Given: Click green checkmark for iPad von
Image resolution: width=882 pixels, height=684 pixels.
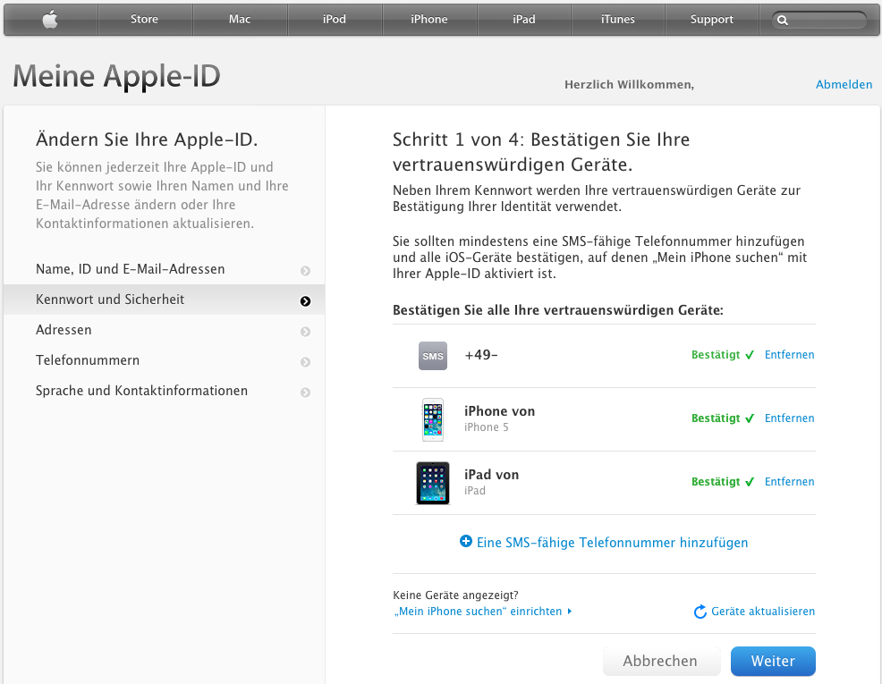Looking at the screenshot, I should 750,482.
